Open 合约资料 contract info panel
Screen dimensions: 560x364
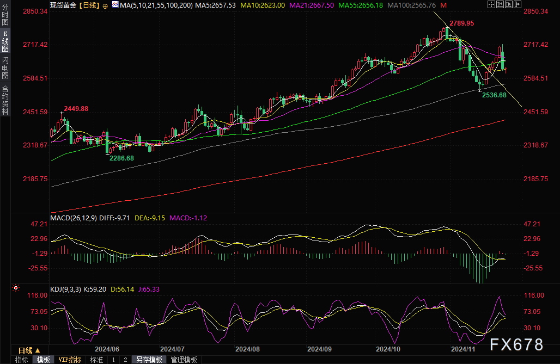(5, 100)
